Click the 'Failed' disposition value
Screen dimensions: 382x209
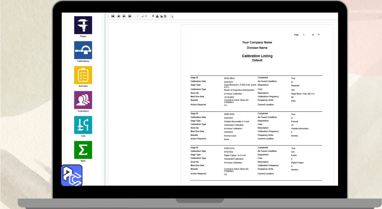294,156
